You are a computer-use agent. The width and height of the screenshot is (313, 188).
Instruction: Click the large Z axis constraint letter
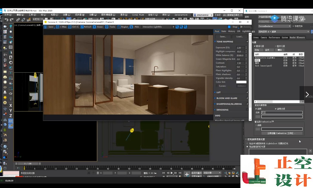[x=11, y=116]
